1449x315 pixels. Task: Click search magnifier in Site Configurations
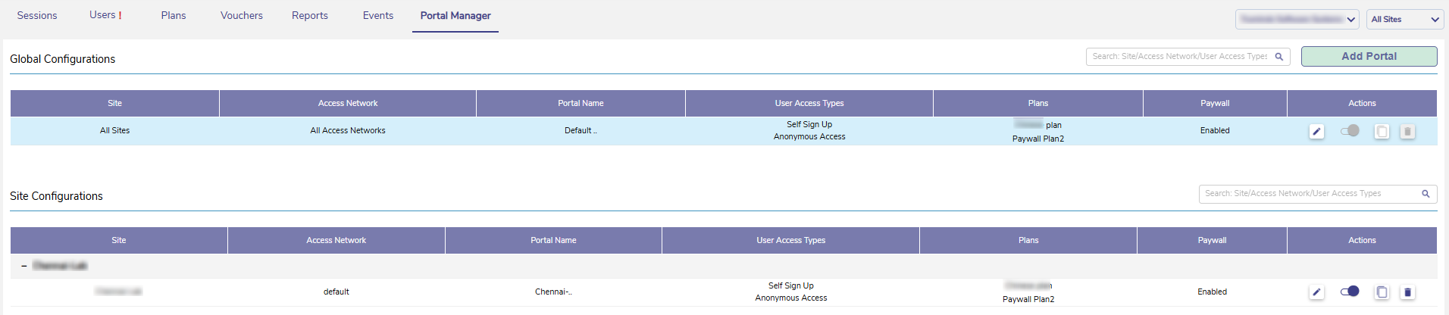pyautogui.click(x=1426, y=194)
